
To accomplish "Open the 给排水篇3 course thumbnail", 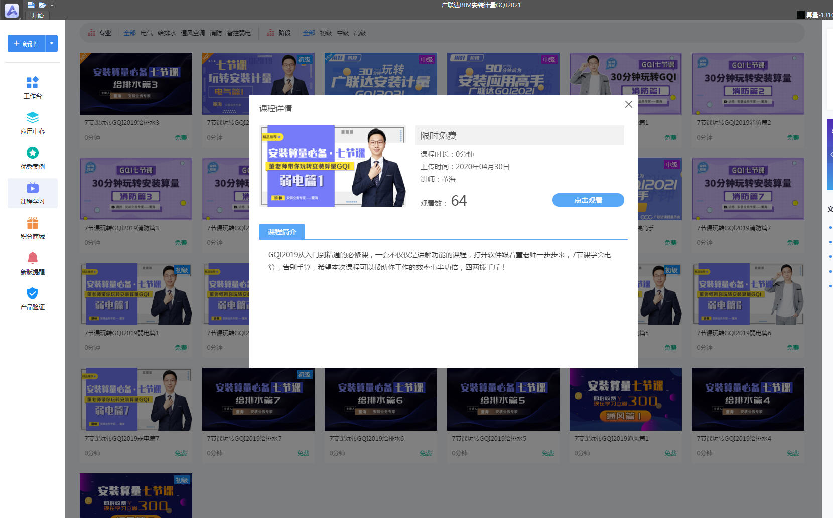I will pyautogui.click(x=136, y=84).
